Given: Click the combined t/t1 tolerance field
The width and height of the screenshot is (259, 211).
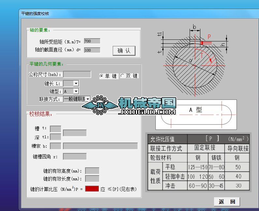Looking at the screenshot, I should 75,133.
